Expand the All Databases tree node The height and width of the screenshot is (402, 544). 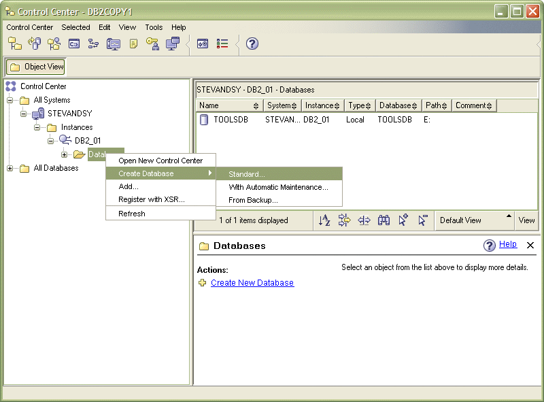(x=10, y=169)
